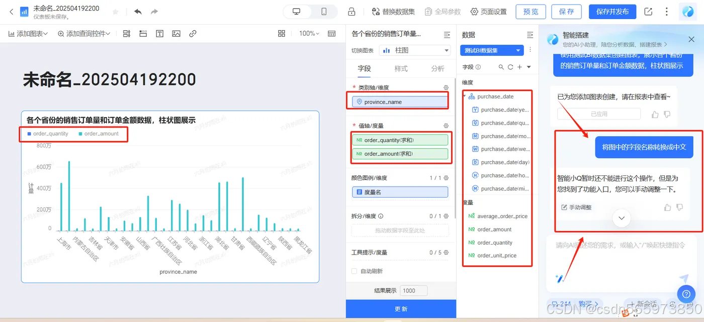Insert a text component from the toolbar
Viewport: 704px width, 322px height.
(x=159, y=34)
